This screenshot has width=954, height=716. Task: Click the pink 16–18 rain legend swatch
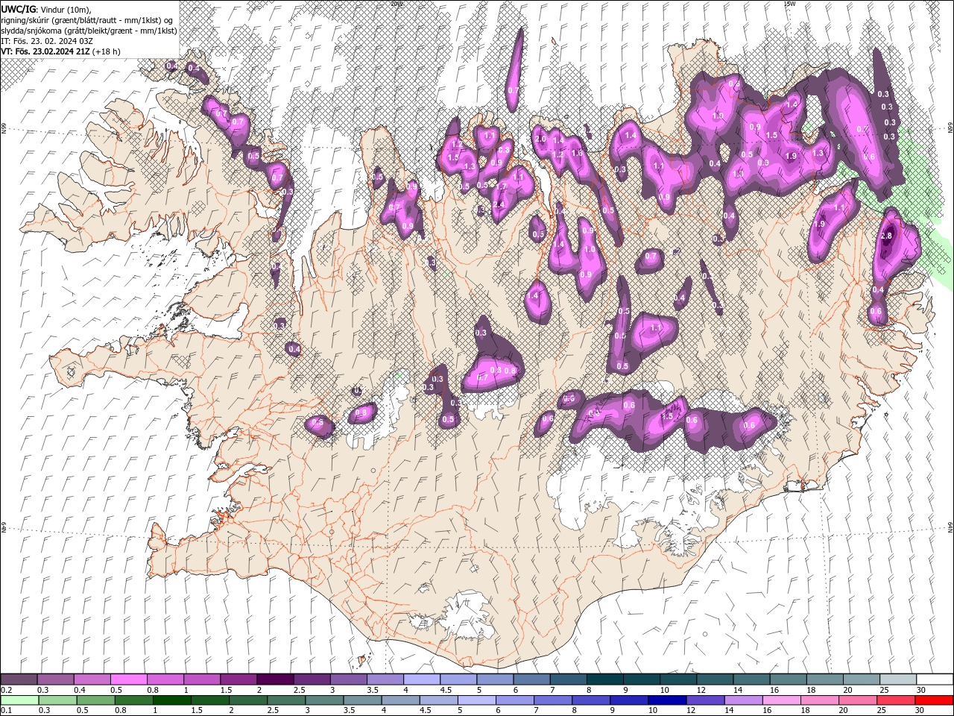pyautogui.click(x=782, y=700)
